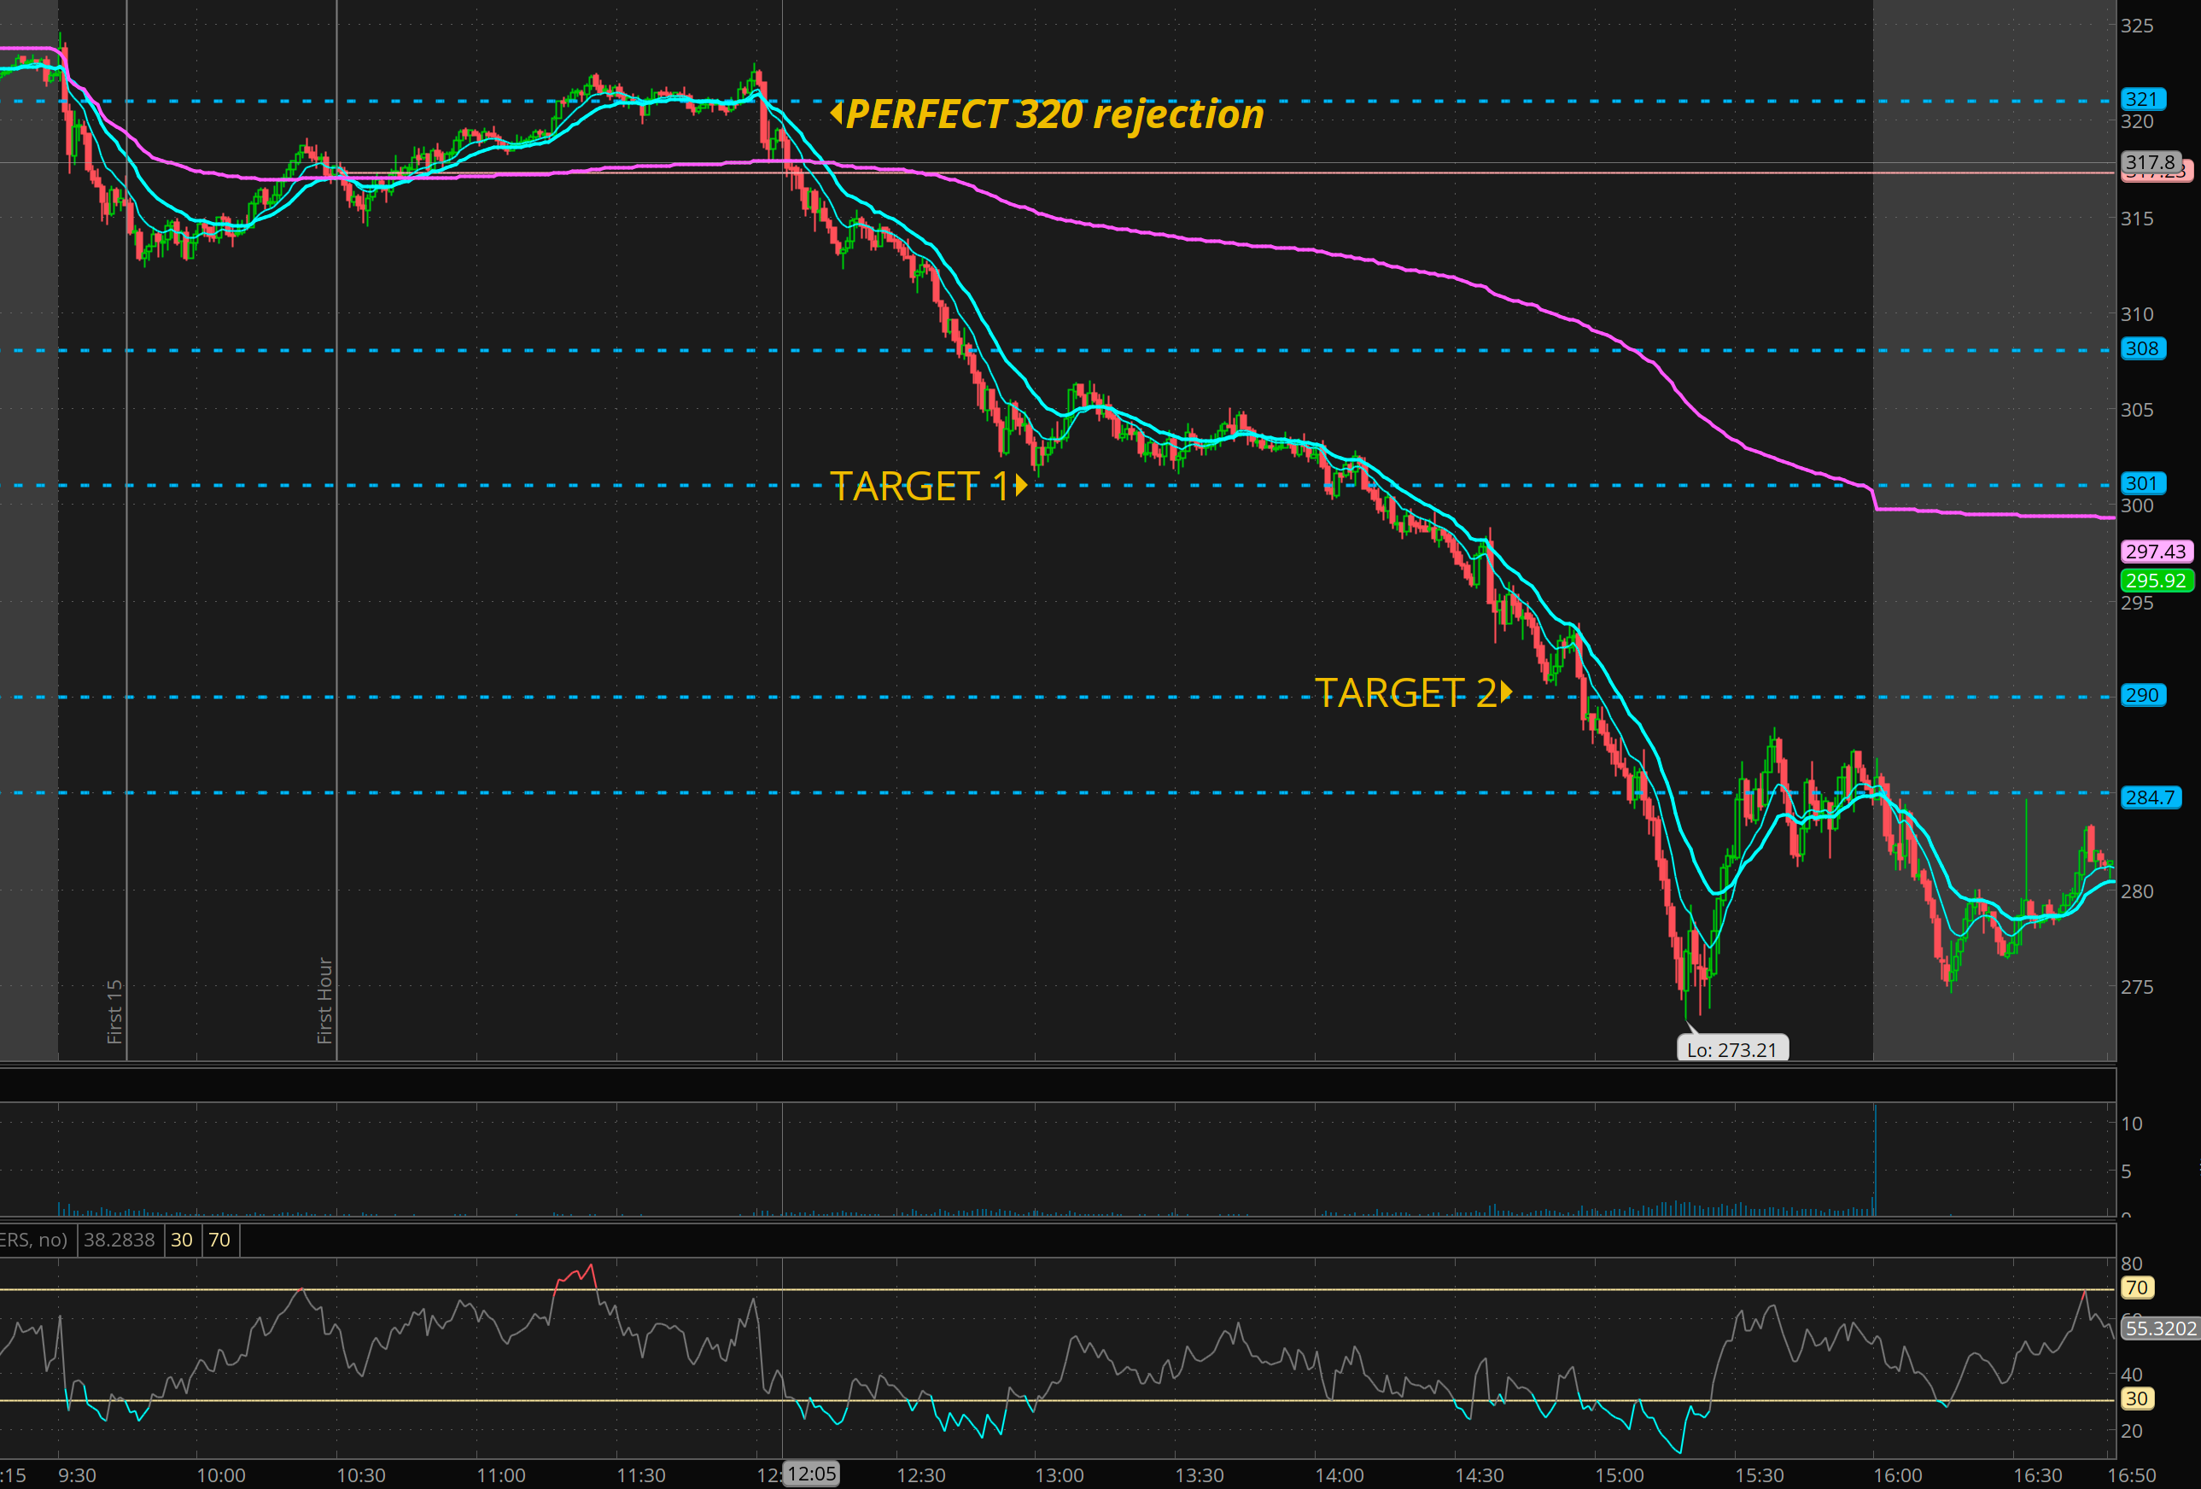Click the 284.7 price level label

pyautogui.click(x=2149, y=797)
